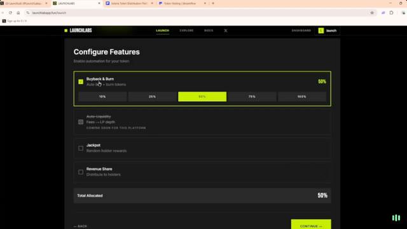Switch to the Solana Token Distribution tab

coord(129,3)
